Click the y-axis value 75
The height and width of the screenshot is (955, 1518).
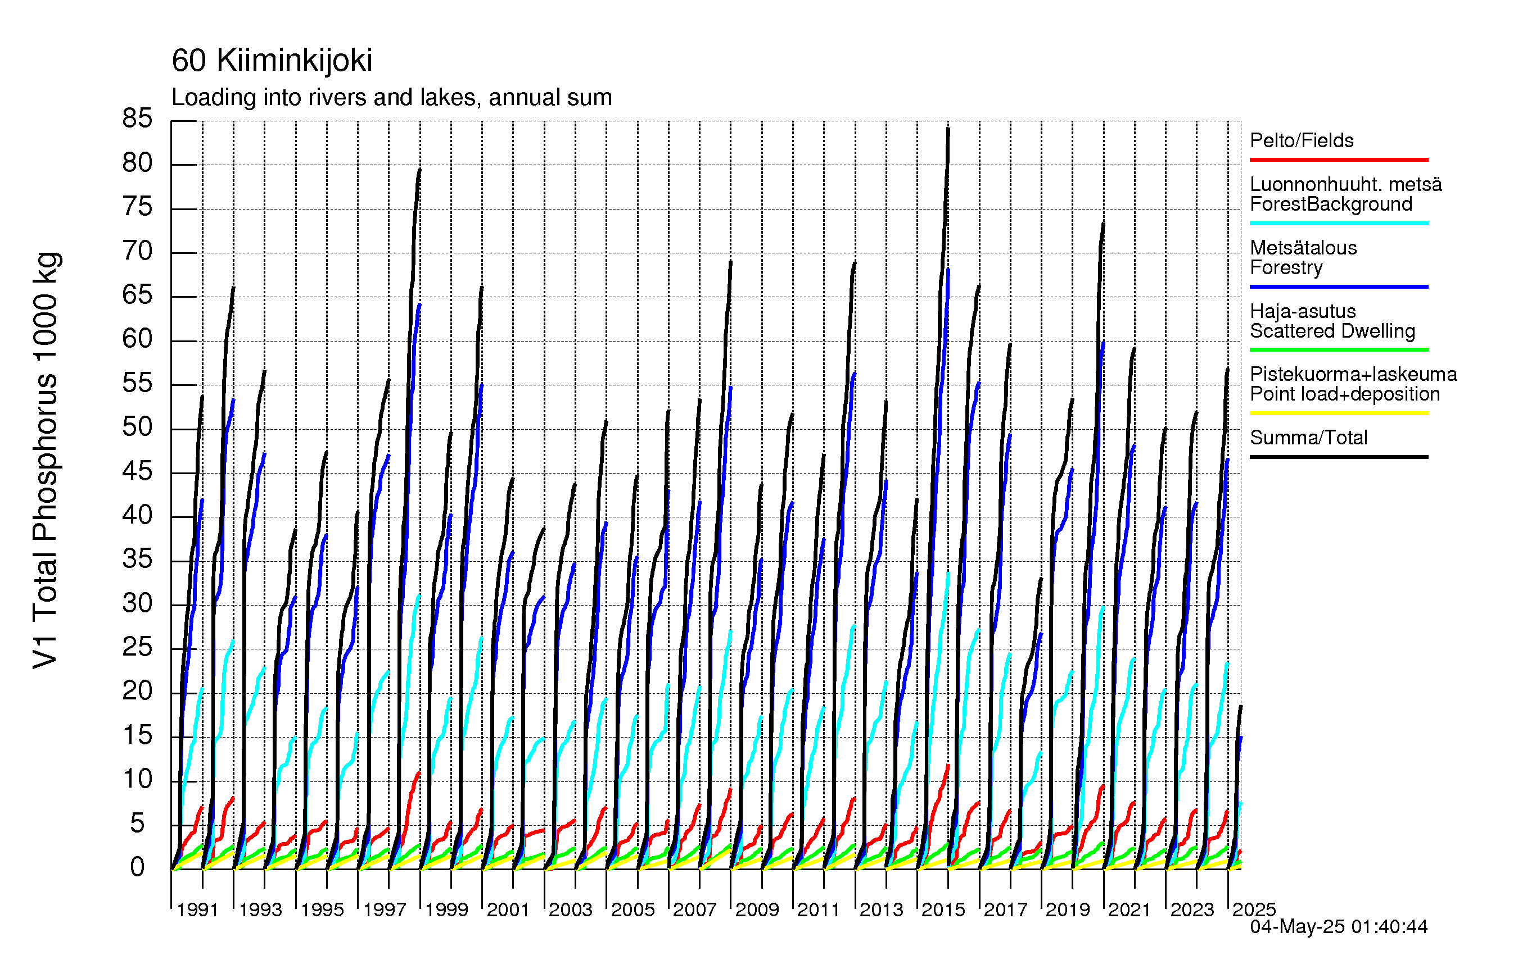click(x=137, y=207)
